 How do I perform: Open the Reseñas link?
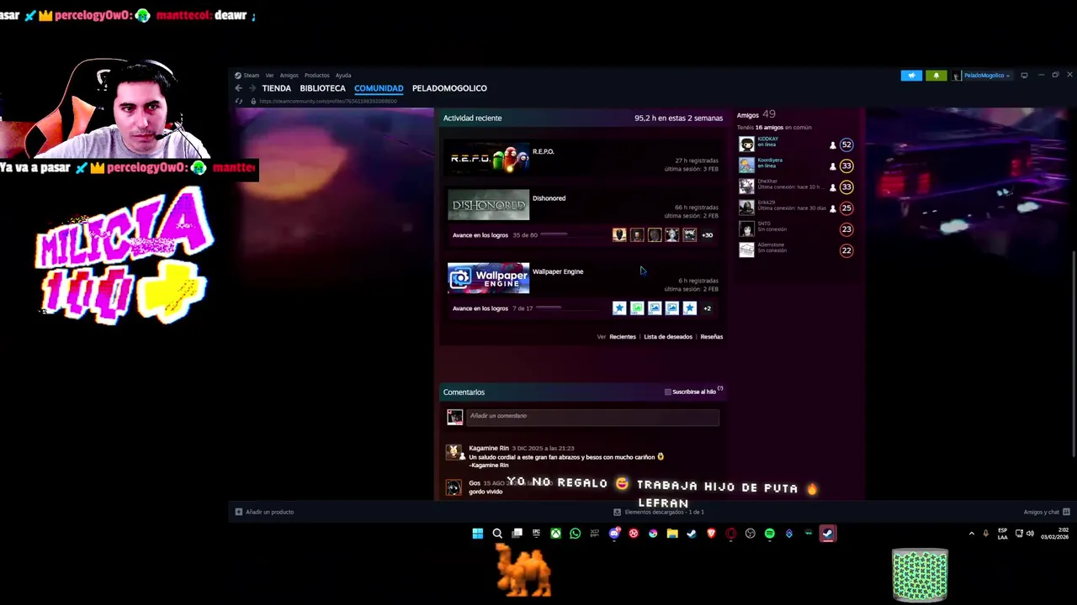(x=712, y=337)
